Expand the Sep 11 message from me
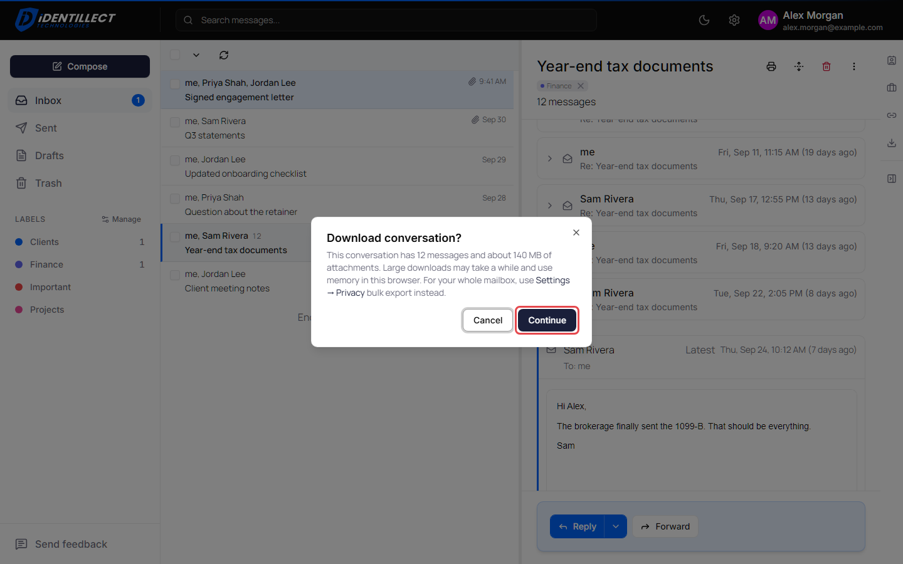 (550, 159)
